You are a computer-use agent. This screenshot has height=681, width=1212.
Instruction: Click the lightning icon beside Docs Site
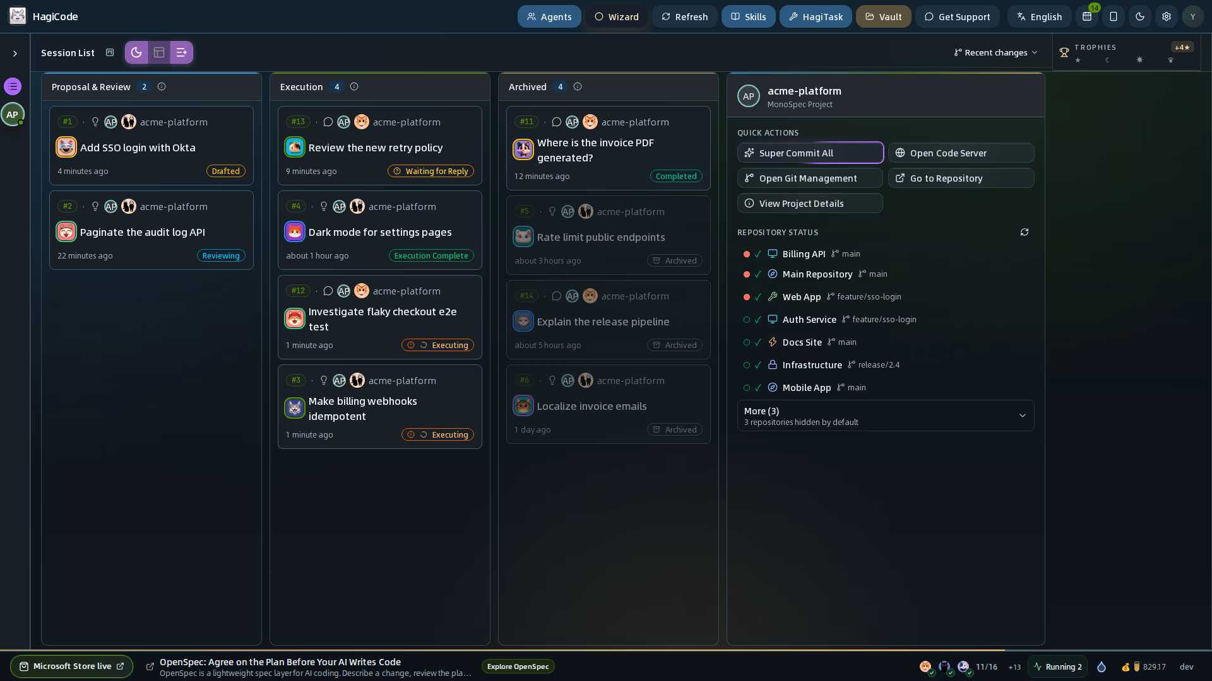coord(772,342)
